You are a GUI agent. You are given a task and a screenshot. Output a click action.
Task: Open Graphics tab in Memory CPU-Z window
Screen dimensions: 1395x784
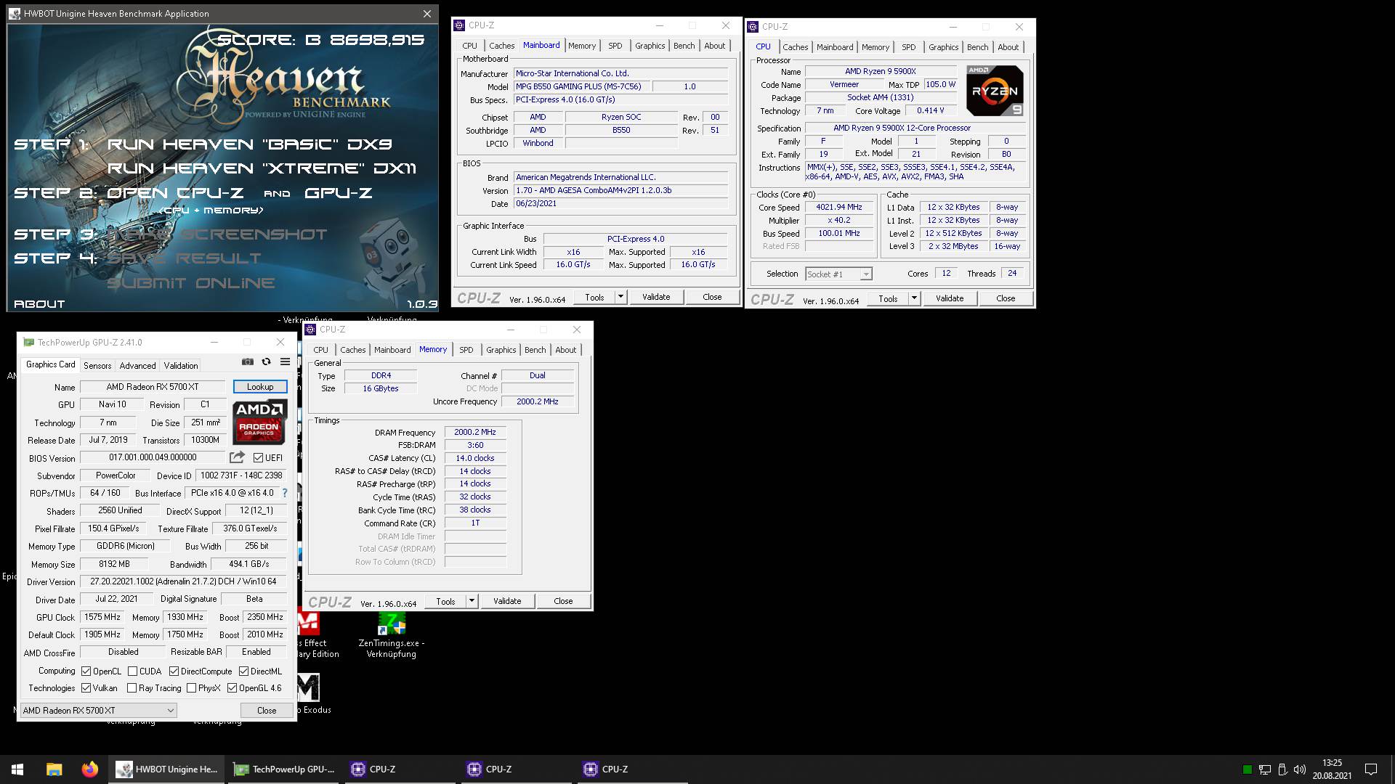click(x=501, y=350)
